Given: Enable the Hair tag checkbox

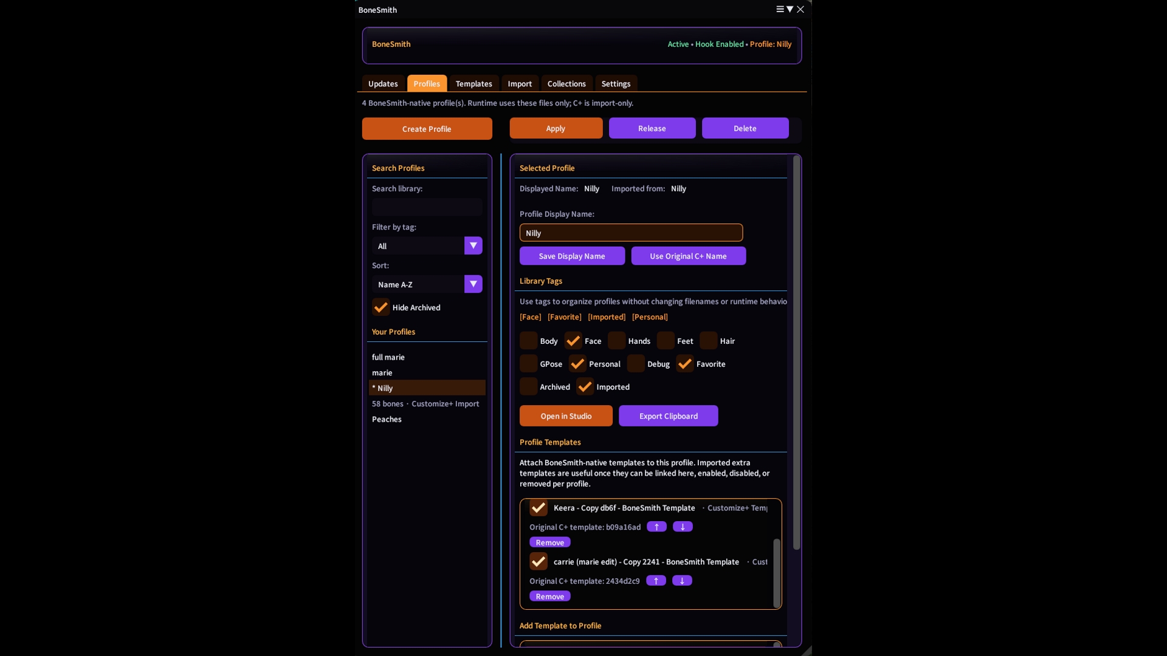Looking at the screenshot, I should (709, 341).
